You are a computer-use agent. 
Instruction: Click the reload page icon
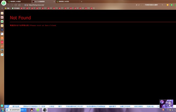click(x=16, y=5)
